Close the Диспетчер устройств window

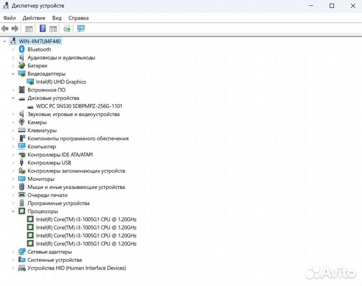353,5
